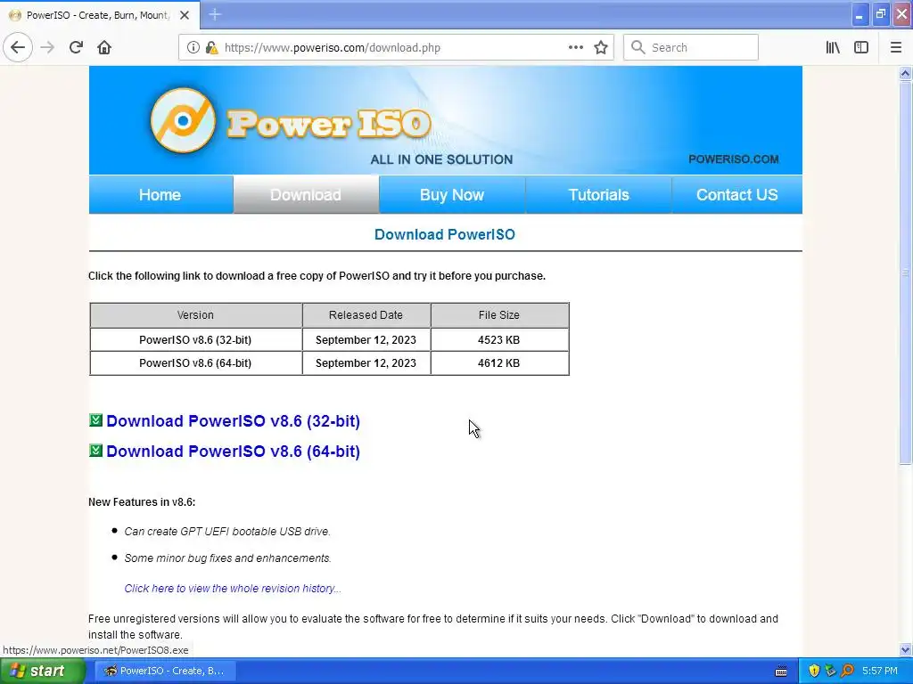913x684 pixels.
Task: Reload the page with the refresh icon
Action: coord(77,47)
